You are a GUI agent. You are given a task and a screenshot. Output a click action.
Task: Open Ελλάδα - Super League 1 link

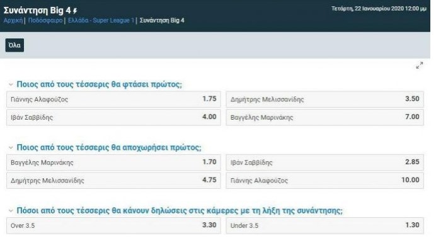(101, 21)
